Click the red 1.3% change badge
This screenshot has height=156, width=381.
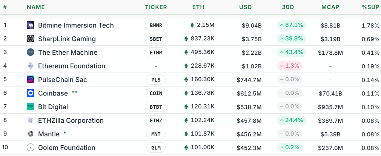pyautogui.click(x=289, y=66)
